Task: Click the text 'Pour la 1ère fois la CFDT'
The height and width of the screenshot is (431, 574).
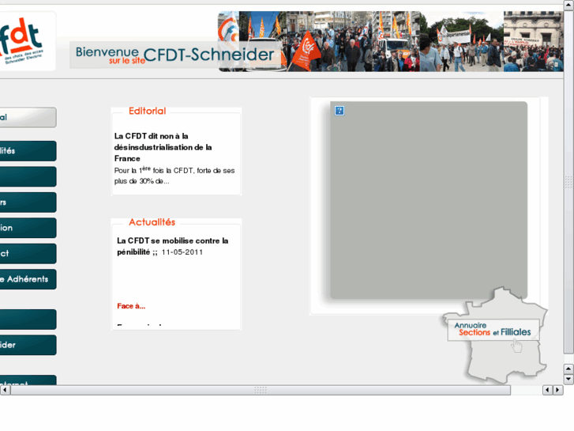Action: pos(154,170)
